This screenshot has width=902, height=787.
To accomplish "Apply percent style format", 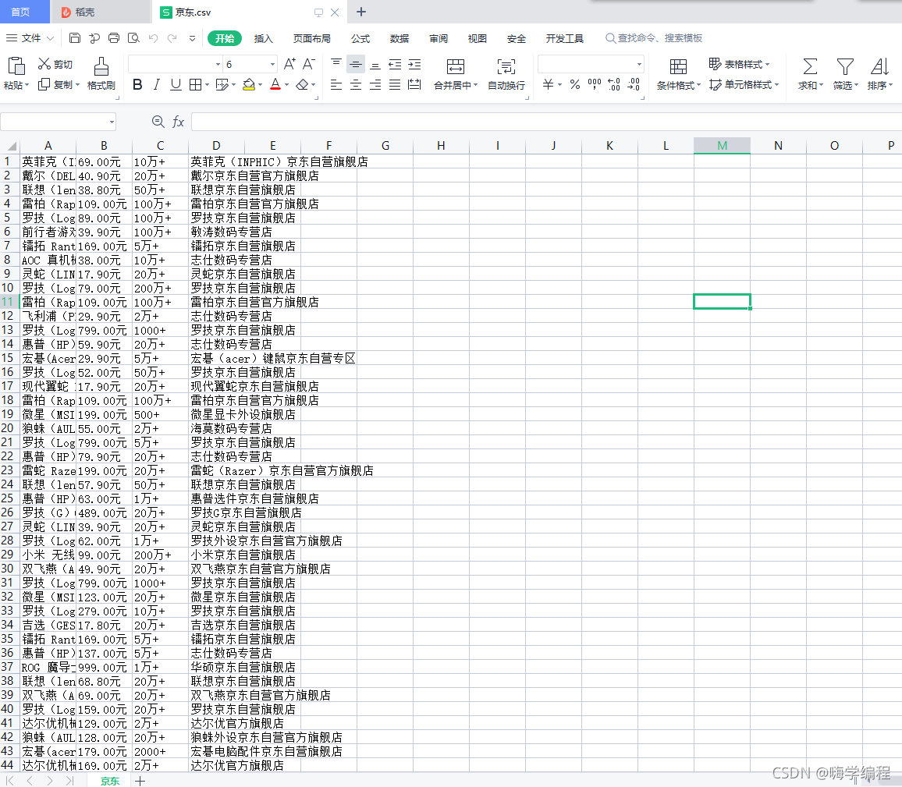I will pyautogui.click(x=575, y=84).
